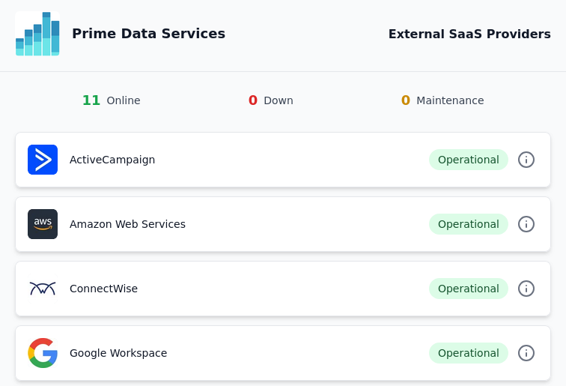
Task: Select the ConnectWise provider name
Action: pos(103,289)
